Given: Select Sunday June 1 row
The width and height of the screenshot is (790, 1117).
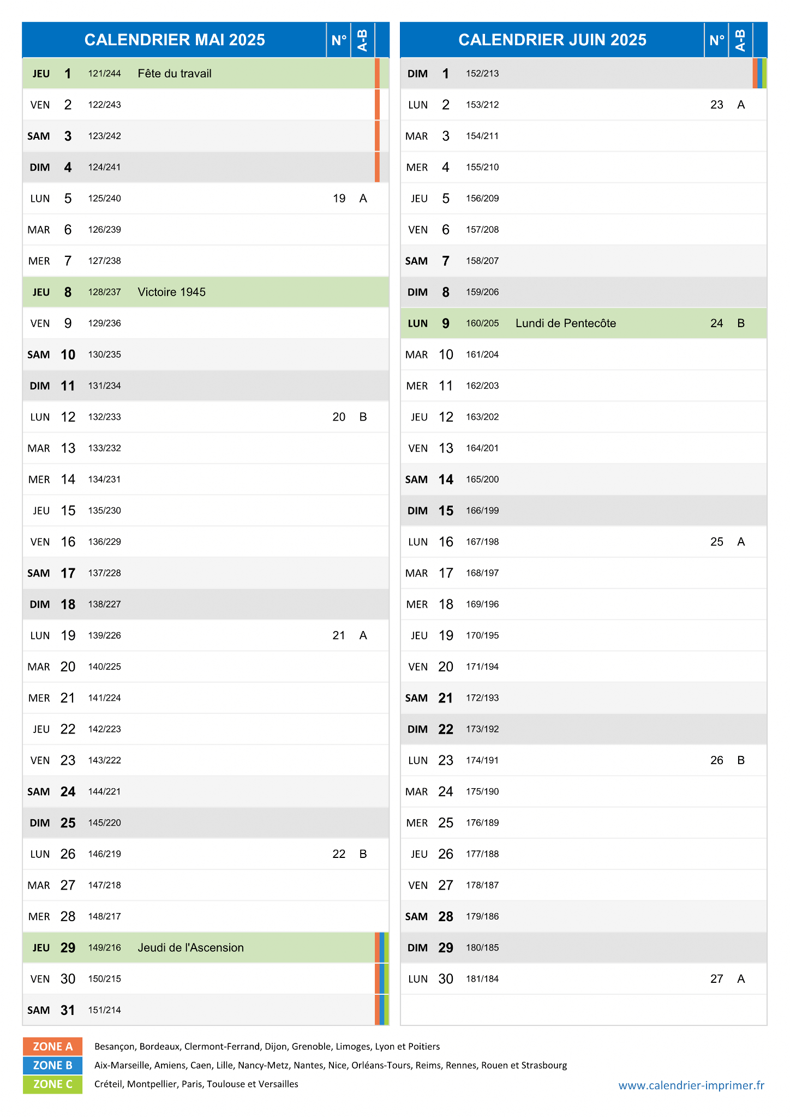Looking at the screenshot, I should (x=584, y=74).
